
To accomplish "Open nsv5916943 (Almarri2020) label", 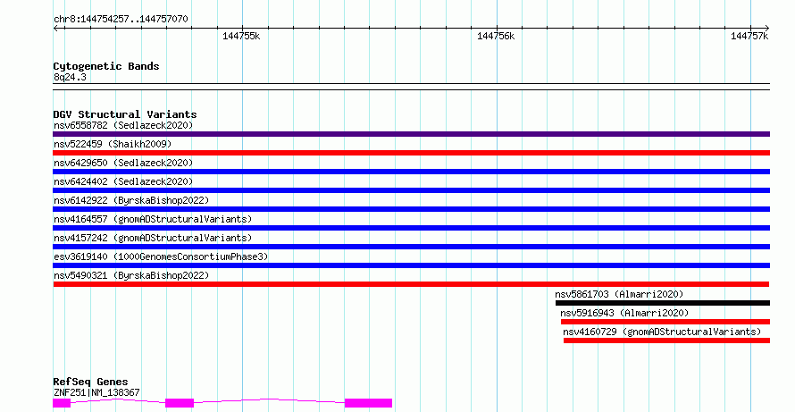I will [x=624, y=313].
